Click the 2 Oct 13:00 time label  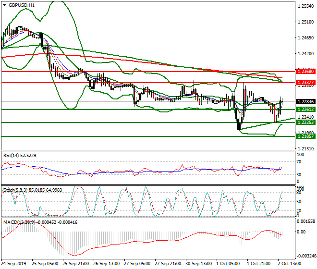pyautogui.click(x=289, y=264)
